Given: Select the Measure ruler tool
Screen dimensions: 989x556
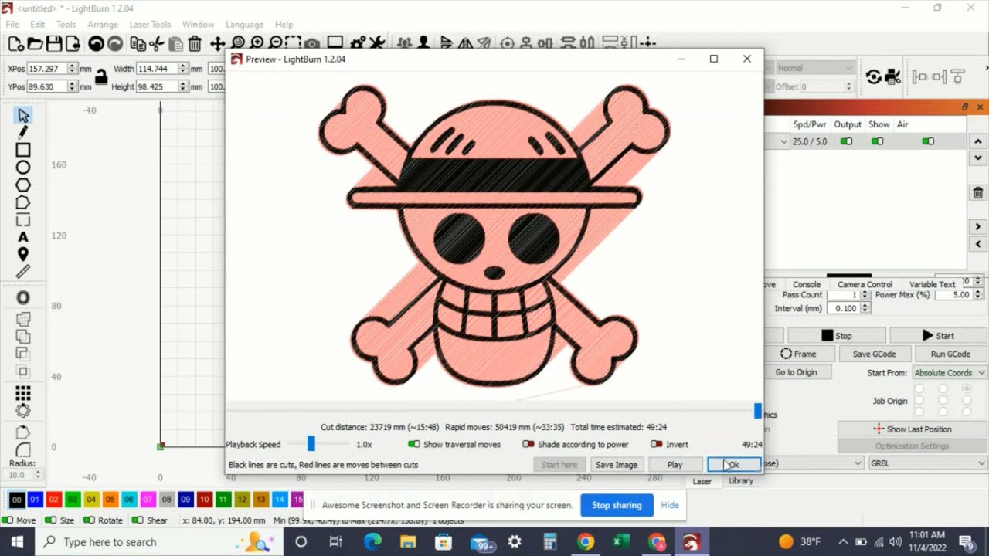Looking at the screenshot, I should 23,272.
